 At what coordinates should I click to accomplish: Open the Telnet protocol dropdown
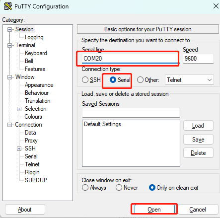189,80
